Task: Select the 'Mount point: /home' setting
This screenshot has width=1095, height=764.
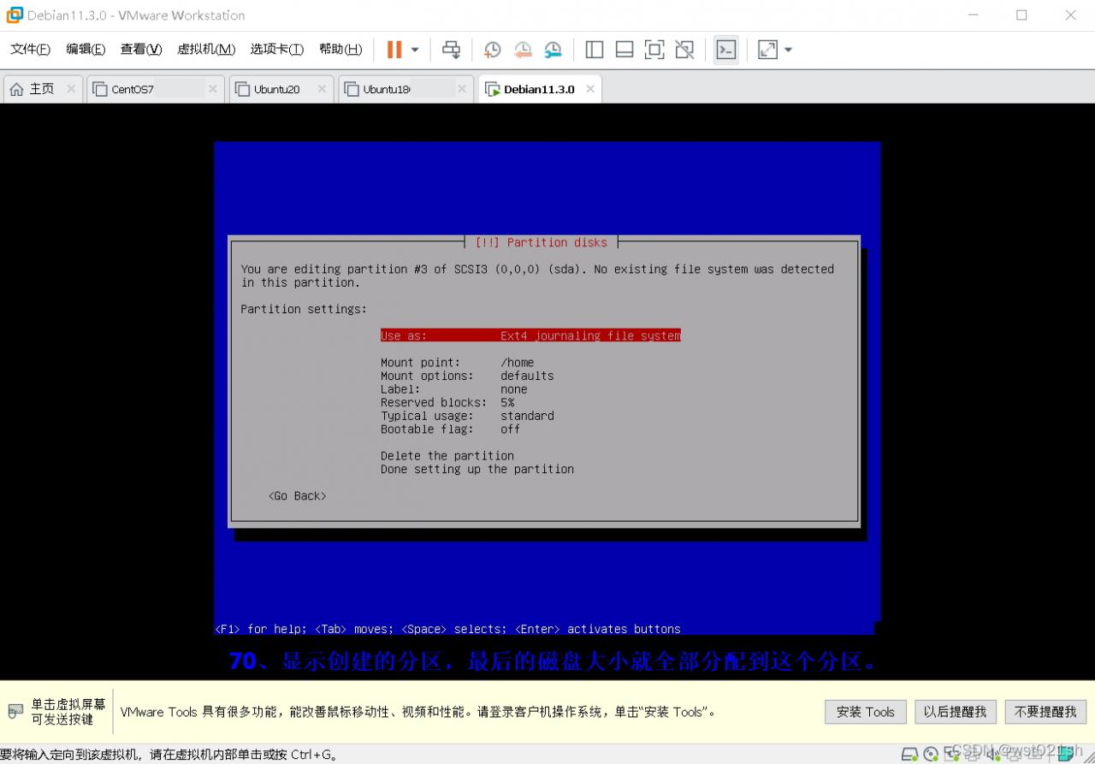Action: click(x=458, y=363)
